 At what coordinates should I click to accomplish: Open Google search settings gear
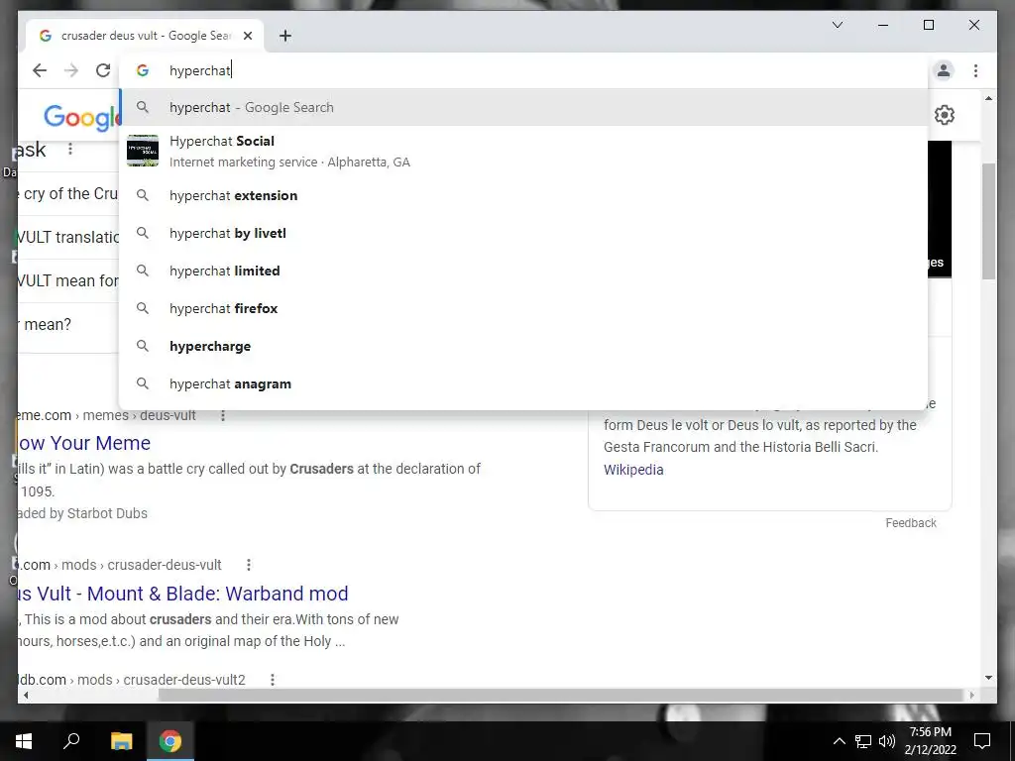[x=945, y=115]
